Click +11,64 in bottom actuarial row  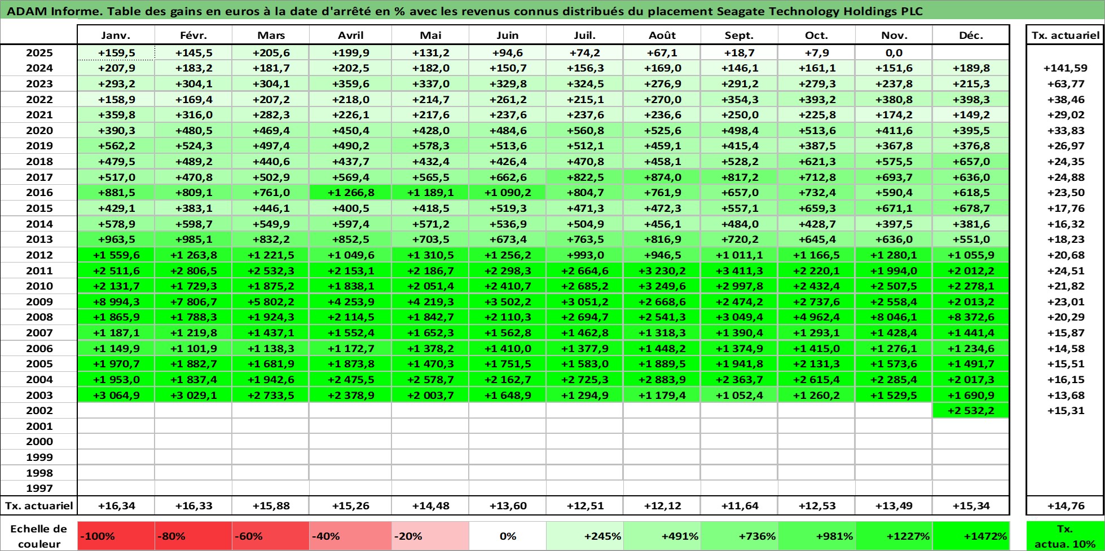(739, 506)
